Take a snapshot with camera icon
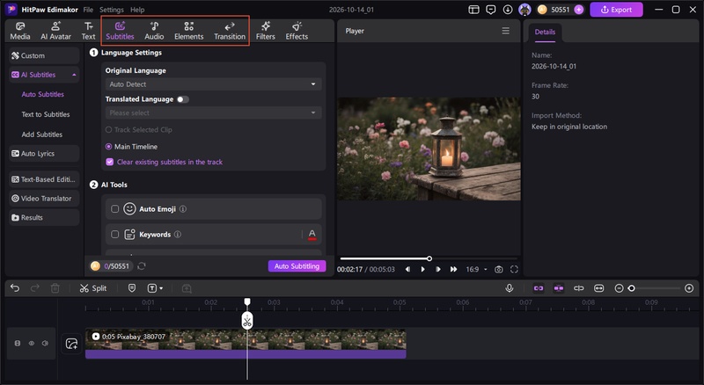704x385 pixels. 498,269
